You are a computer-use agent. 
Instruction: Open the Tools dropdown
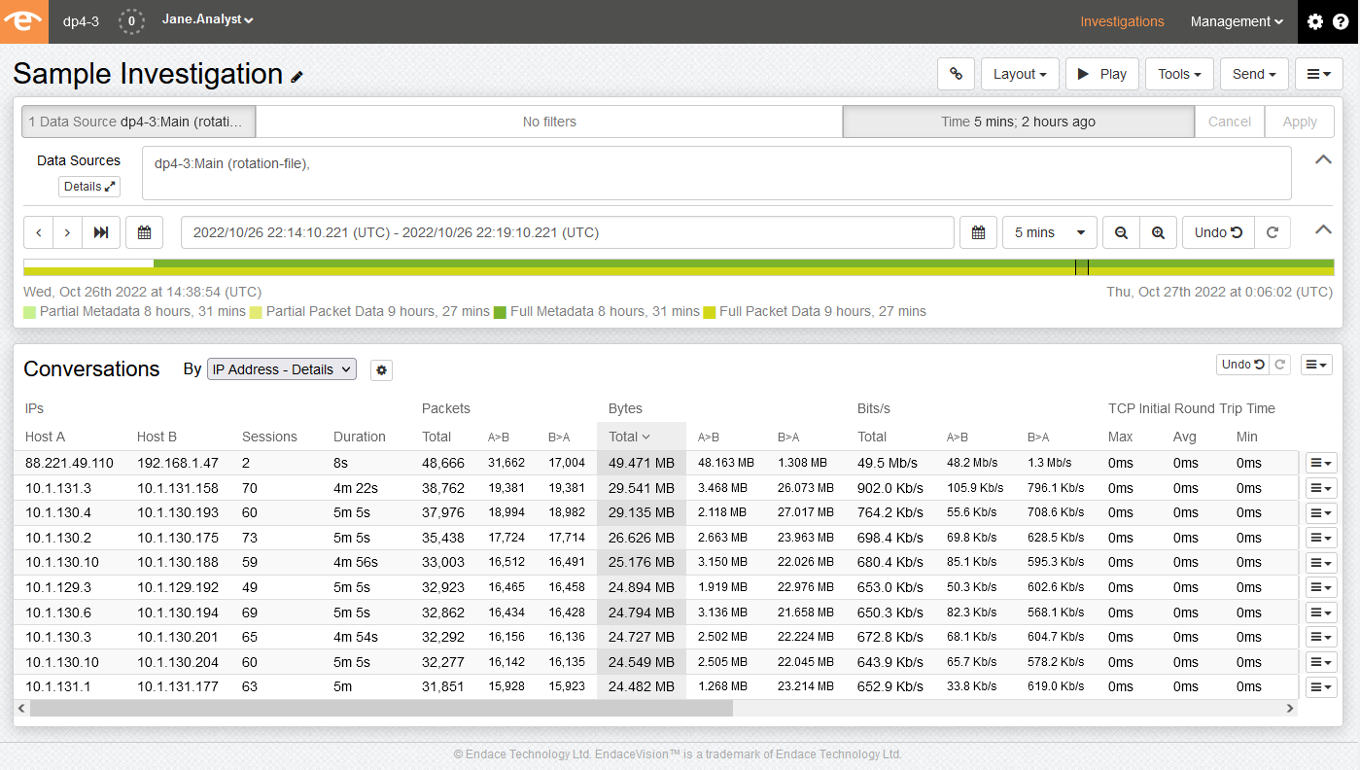pos(1181,74)
